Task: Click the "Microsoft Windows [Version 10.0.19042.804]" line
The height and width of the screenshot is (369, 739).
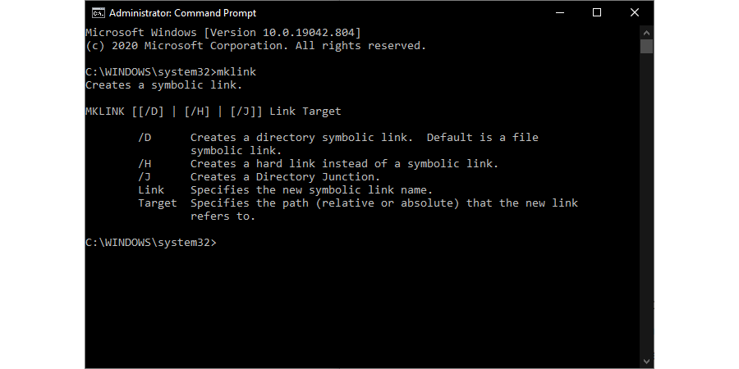Action: pyautogui.click(x=223, y=33)
